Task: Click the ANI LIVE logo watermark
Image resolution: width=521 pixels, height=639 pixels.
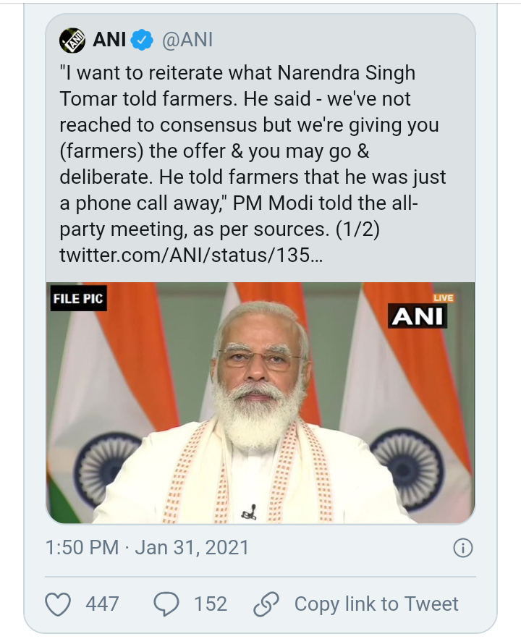Action: click(419, 313)
